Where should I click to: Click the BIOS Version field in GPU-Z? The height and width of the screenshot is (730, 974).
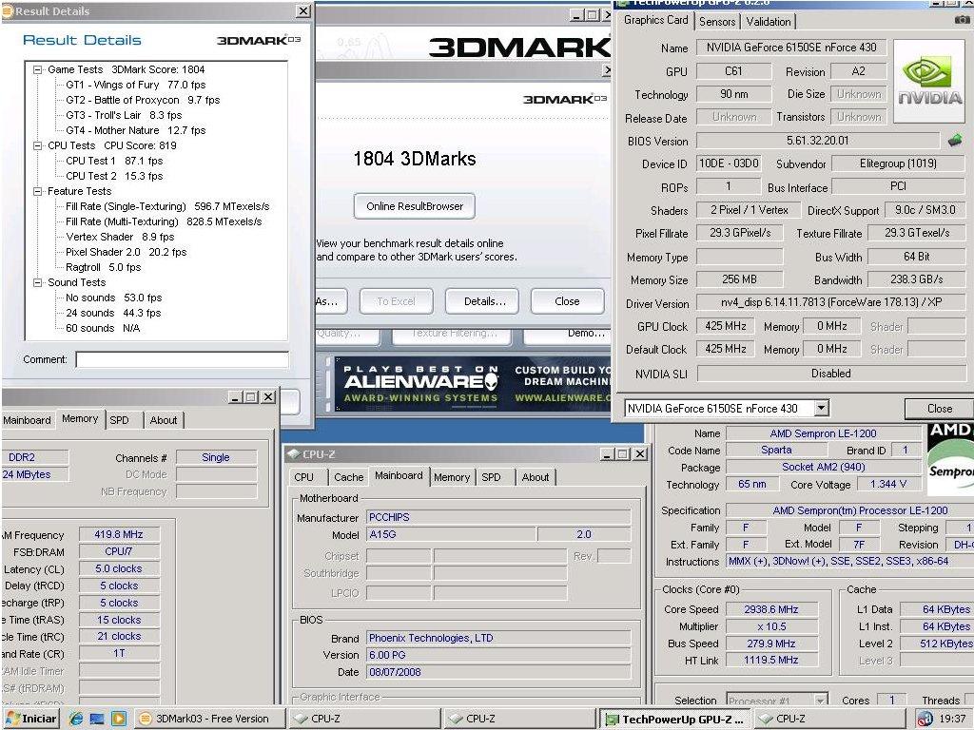tap(817, 141)
